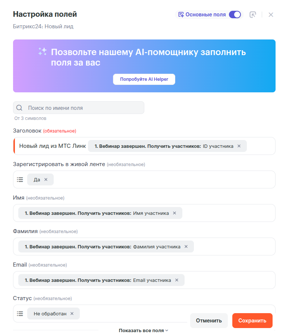Click the AI sparkles icon in banner
This screenshot has height=334, width=286.
coord(43,52)
